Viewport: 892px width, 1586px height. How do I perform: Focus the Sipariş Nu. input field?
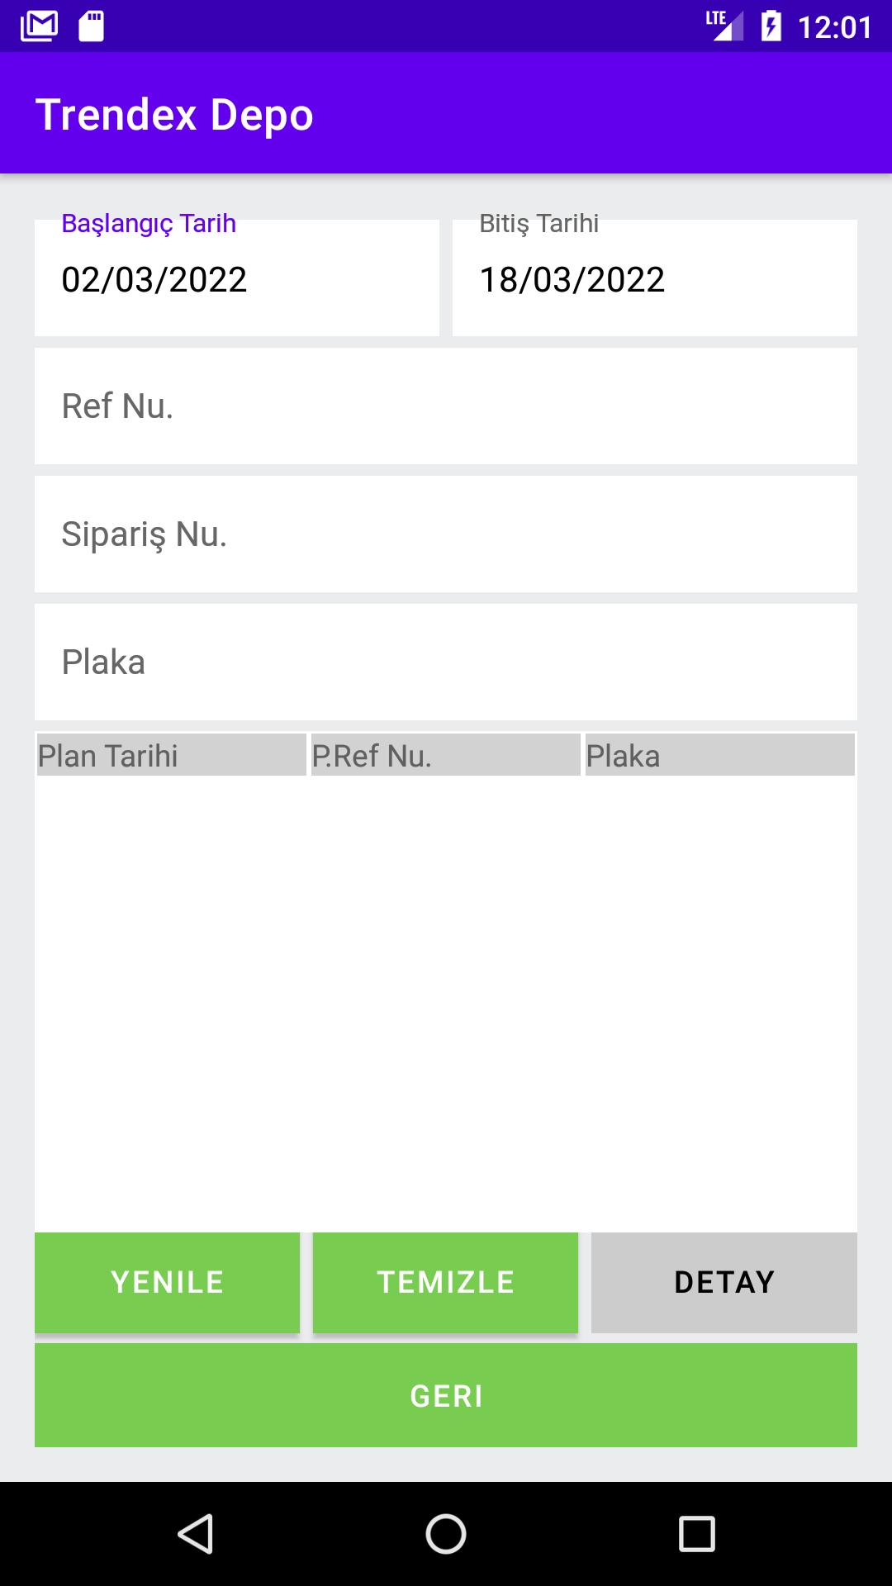click(446, 534)
